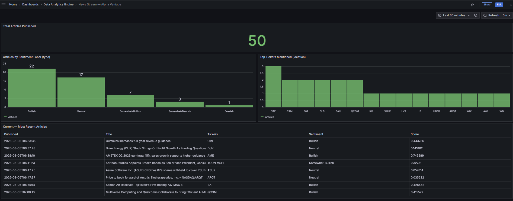
Task: Click the News Stream — Alpha Vantage breadcrumb
Action: point(100,5)
